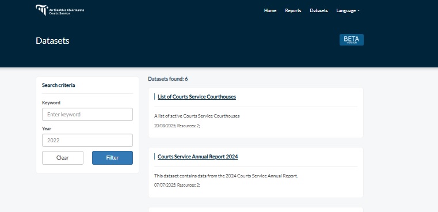Go to the Reports page
Screen dimensions: 438x212
tap(293, 10)
